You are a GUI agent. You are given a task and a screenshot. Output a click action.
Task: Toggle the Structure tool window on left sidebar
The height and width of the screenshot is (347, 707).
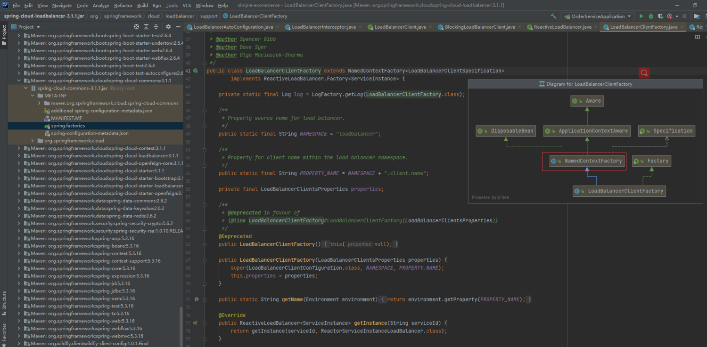click(x=4, y=303)
